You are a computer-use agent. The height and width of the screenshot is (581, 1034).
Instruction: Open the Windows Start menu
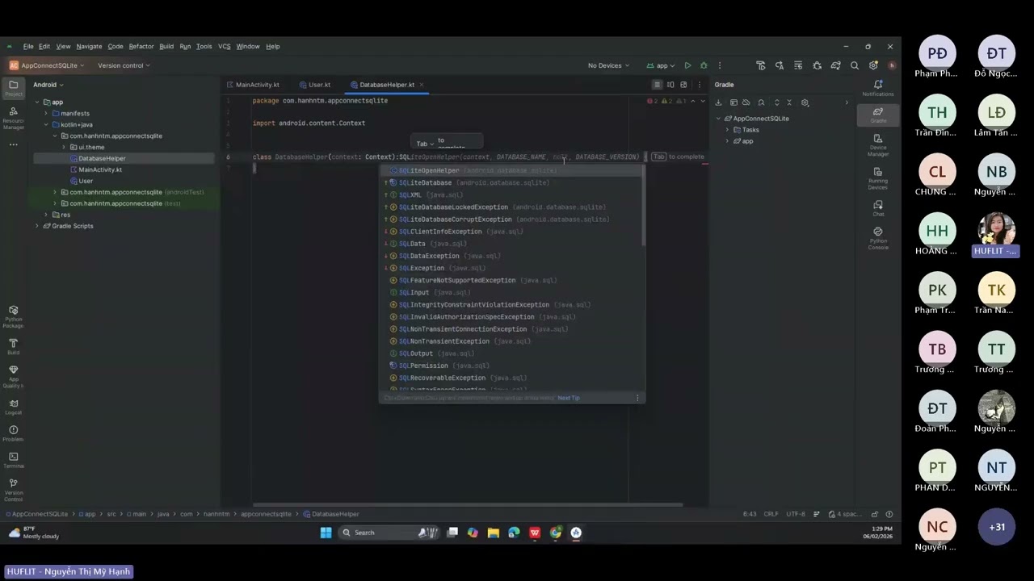pos(326,533)
